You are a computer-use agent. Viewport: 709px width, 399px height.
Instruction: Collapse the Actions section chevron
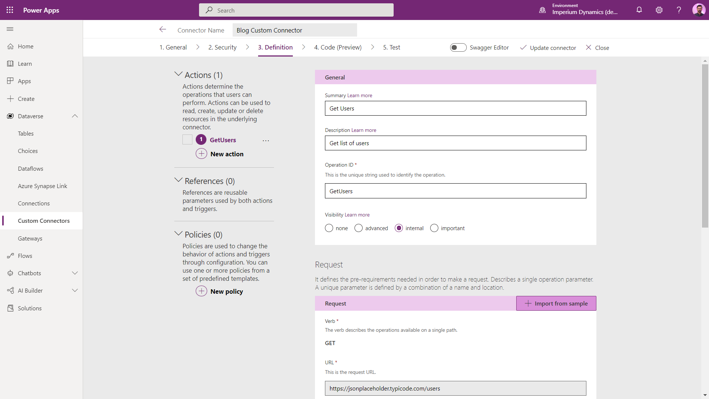click(x=178, y=74)
